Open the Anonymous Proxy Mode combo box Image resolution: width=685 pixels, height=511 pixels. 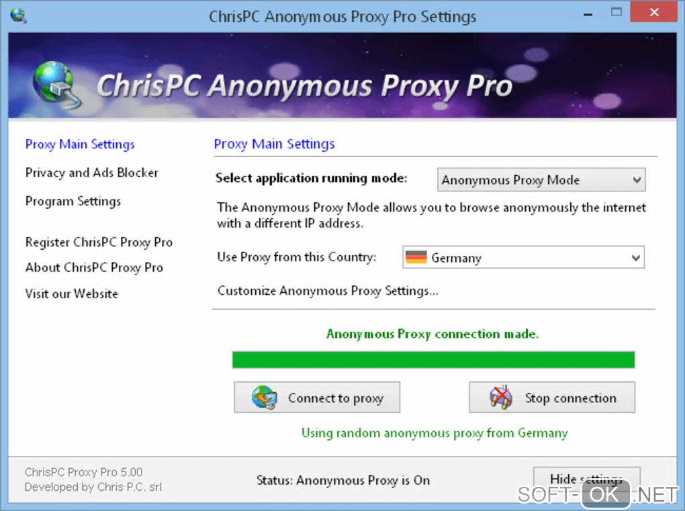click(541, 180)
